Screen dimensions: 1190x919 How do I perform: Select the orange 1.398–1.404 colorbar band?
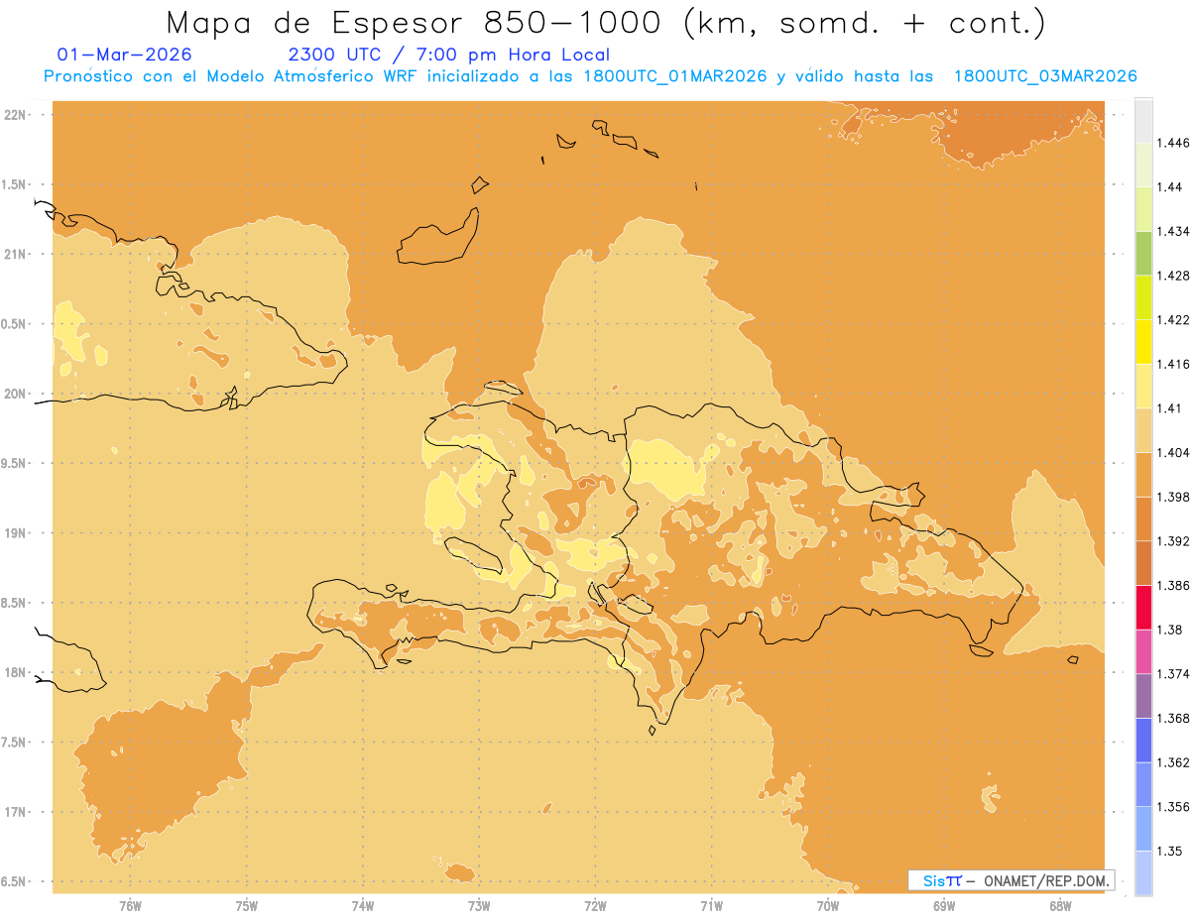pos(1143,474)
